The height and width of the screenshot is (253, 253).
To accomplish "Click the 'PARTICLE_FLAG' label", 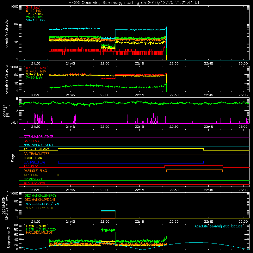I will (x=35, y=170).
